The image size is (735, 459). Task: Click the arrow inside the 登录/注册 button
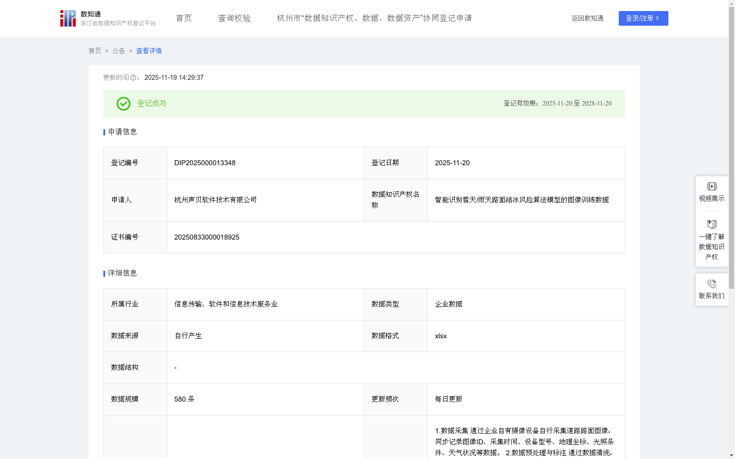(657, 18)
